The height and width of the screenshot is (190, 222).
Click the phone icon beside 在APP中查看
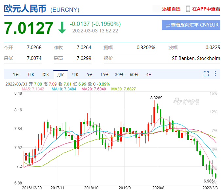[x=188, y=9]
